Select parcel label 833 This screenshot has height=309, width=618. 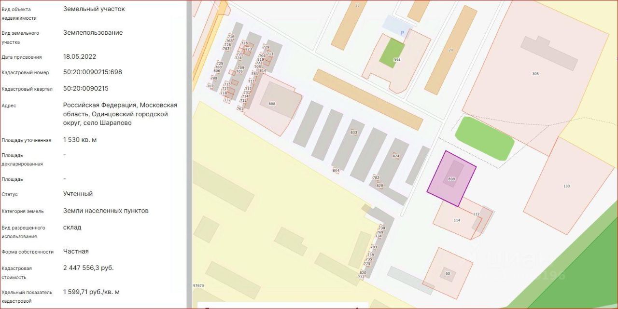354,132
